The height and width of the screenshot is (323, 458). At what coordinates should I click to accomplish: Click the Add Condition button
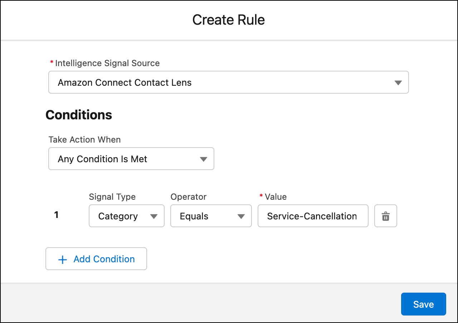(96, 259)
